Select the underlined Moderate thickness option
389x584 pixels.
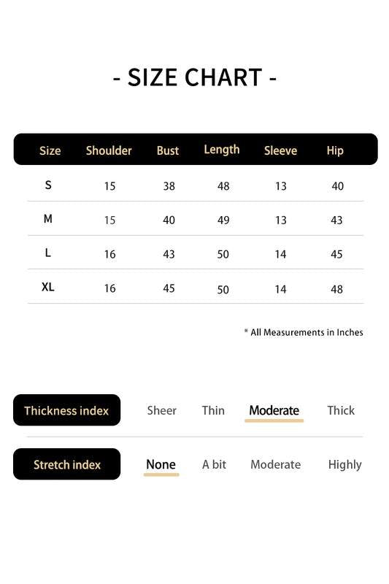coord(274,410)
